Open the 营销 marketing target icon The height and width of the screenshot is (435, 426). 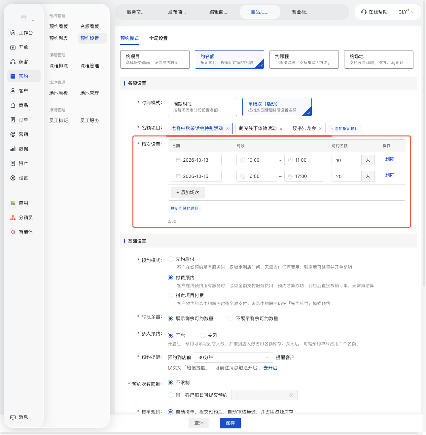pos(13,134)
